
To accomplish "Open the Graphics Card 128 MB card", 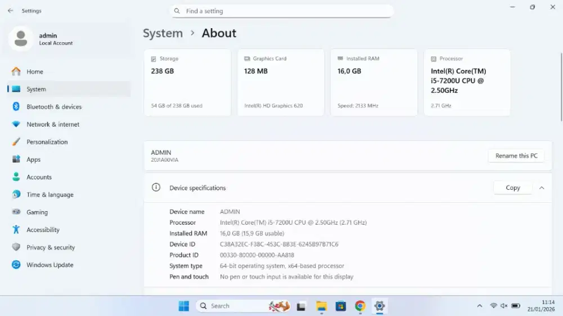I will [x=281, y=83].
